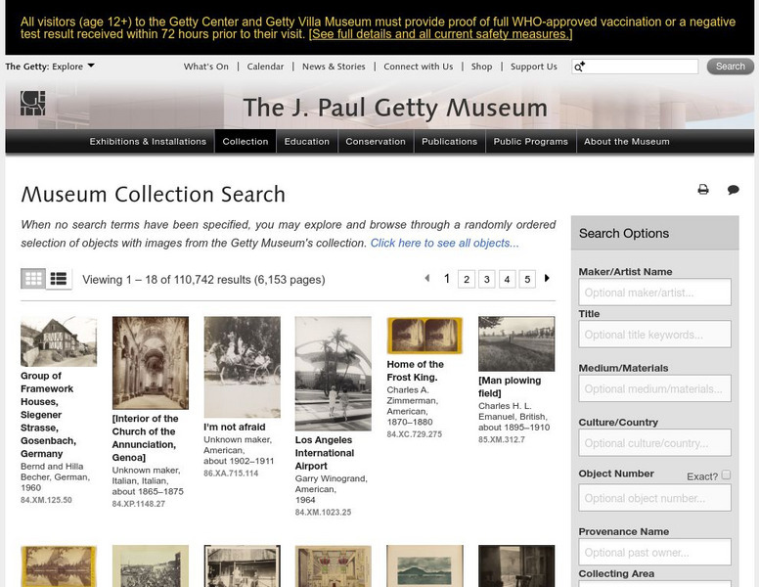This screenshot has width=759, height=587.
Task: Open Exhibitions & Installations menu item
Action: [148, 142]
